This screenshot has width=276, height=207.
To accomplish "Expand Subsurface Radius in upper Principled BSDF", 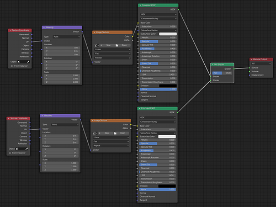I will pyautogui.click(x=158, y=30).
